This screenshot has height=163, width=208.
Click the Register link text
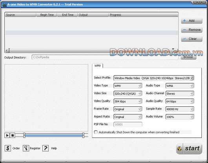pyautogui.click(x=35, y=148)
